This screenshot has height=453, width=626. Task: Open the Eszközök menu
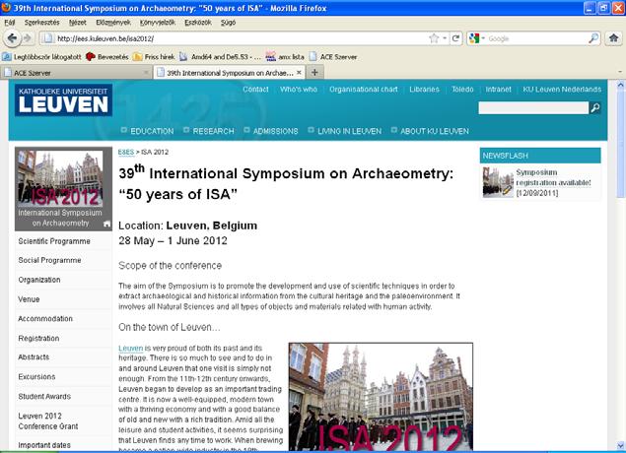(x=198, y=23)
